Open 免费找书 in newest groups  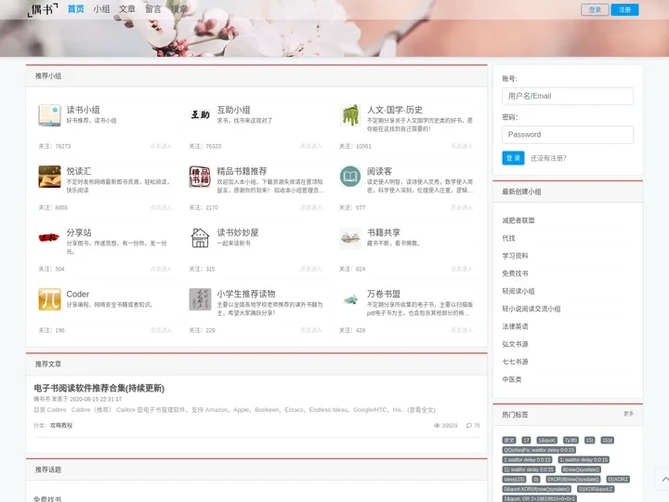coord(515,273)
